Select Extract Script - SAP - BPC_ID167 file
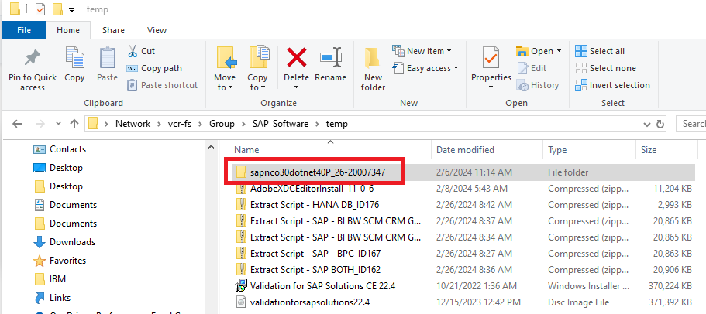Image resolution: width=706 pixels, height=314 pixels. pyautogui.click(x=315, y=254)
